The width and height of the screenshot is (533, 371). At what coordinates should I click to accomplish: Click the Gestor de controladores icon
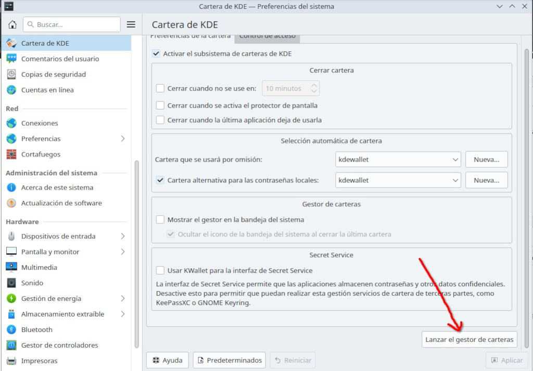pos(11,345)
